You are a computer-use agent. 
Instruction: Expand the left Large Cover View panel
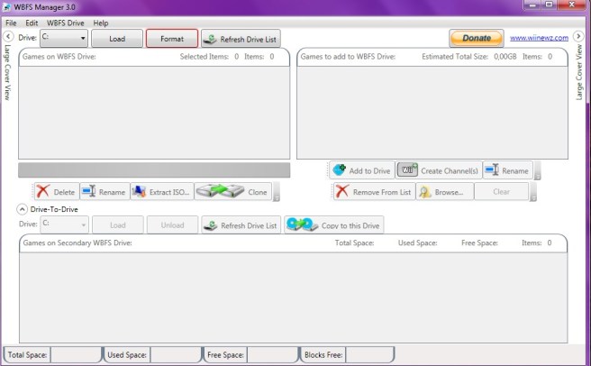click(x=8, y=37)
